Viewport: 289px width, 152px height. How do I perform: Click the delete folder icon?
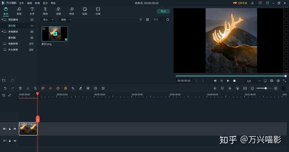(12, 80)
